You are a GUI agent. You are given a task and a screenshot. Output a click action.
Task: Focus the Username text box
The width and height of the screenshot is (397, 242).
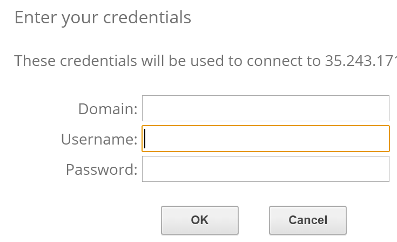(x=265, y=139)
